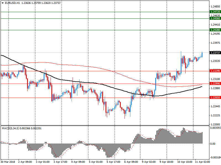The width and height of the screenshot is (221, 165).
Task: Select the green 1.24720 price level label
Action: tap(215, 12)
